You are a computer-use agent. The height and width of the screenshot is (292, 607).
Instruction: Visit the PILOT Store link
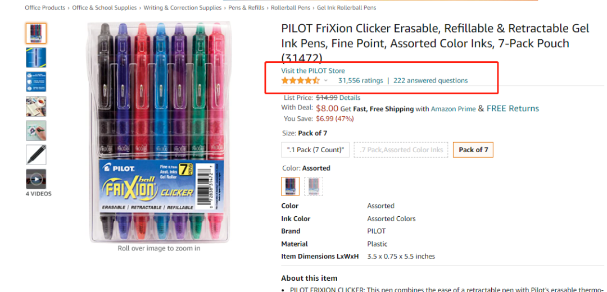click(313, 71)
